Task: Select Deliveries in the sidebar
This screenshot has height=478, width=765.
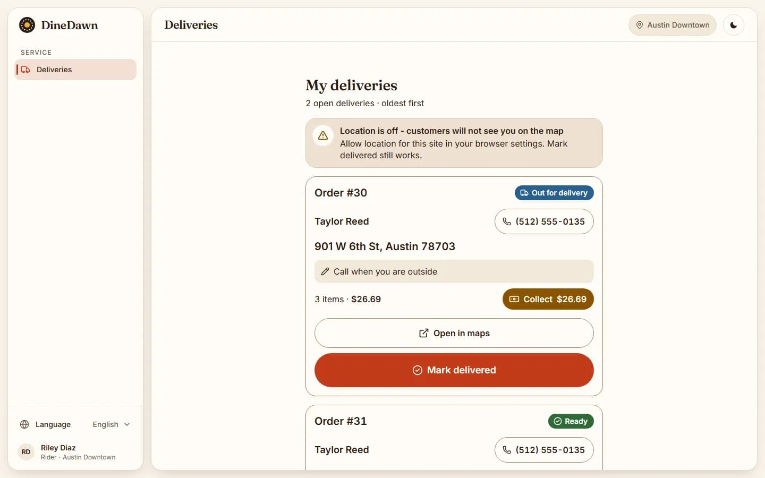Action: (75, 70)
